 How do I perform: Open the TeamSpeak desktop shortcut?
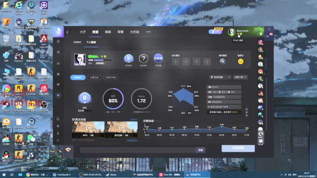(x=31, y=124)
